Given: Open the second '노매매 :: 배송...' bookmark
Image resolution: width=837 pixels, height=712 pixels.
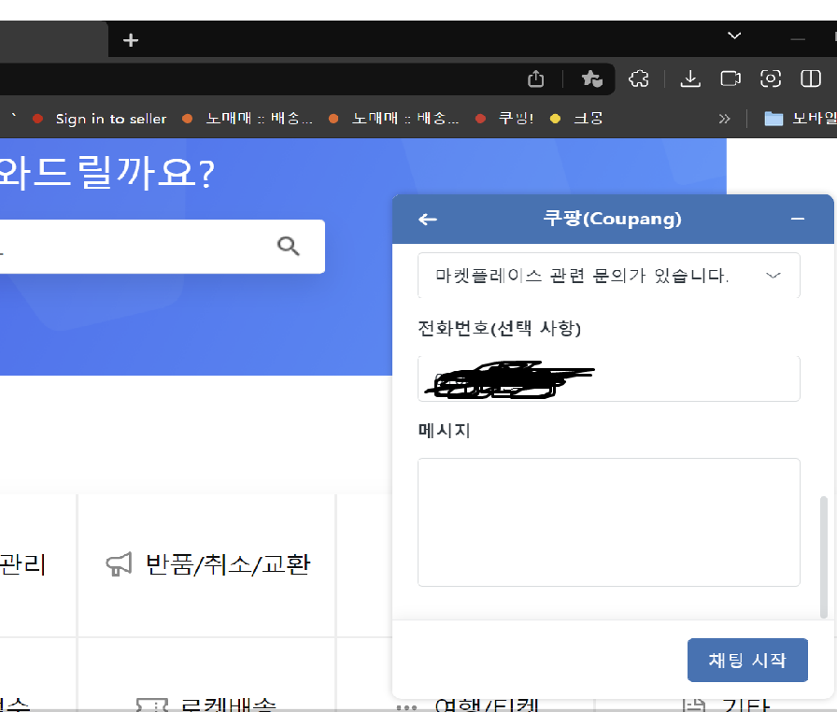Looking at the screenshot, I should pyautogui.click(x=393, y=119).
